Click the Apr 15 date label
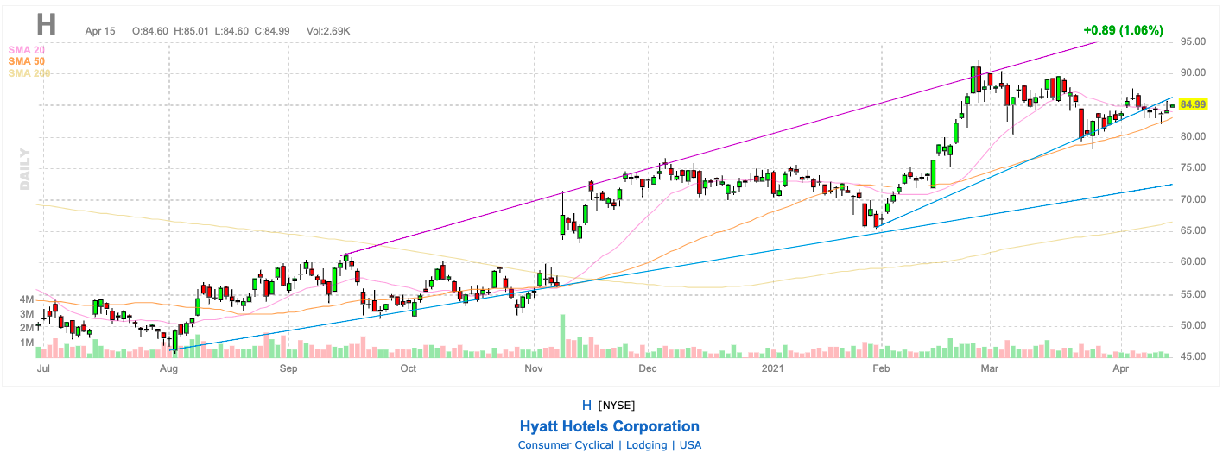Screen dimensions: 1223x453 pyautogui.click(x=99, y=31)
